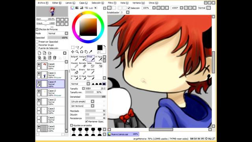Select the Boli tinta ink pen tool
This screenshot has height=142, width=252.
[91, 71]
